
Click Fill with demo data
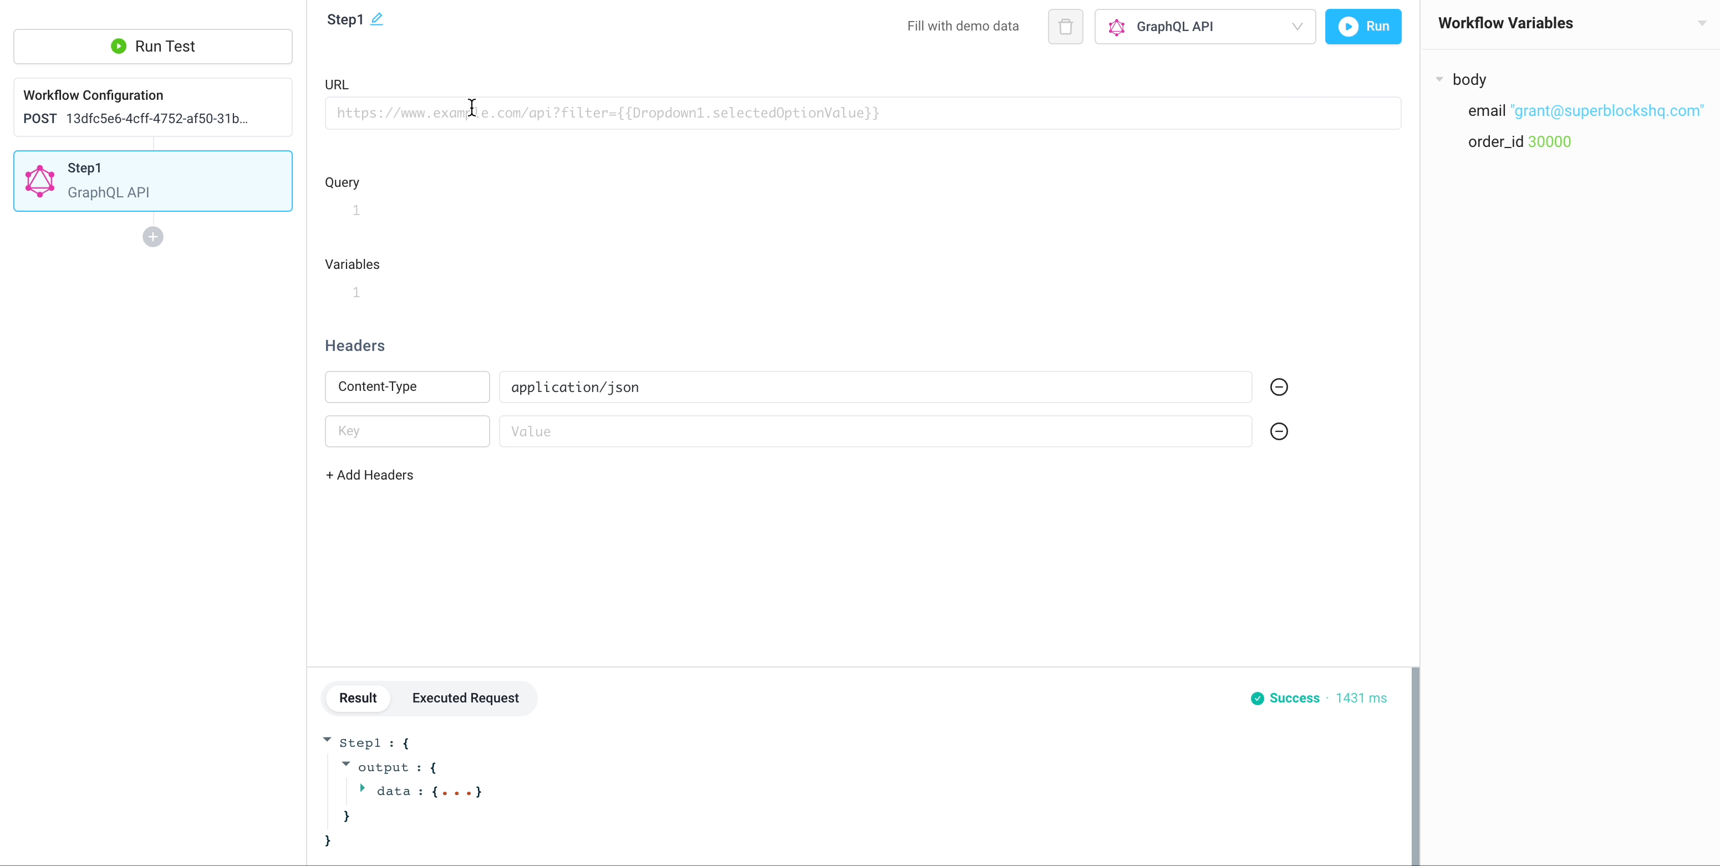[963, 26]
